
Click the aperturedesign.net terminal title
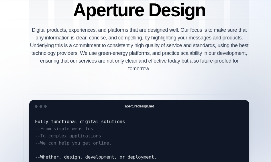pos(139,106)
